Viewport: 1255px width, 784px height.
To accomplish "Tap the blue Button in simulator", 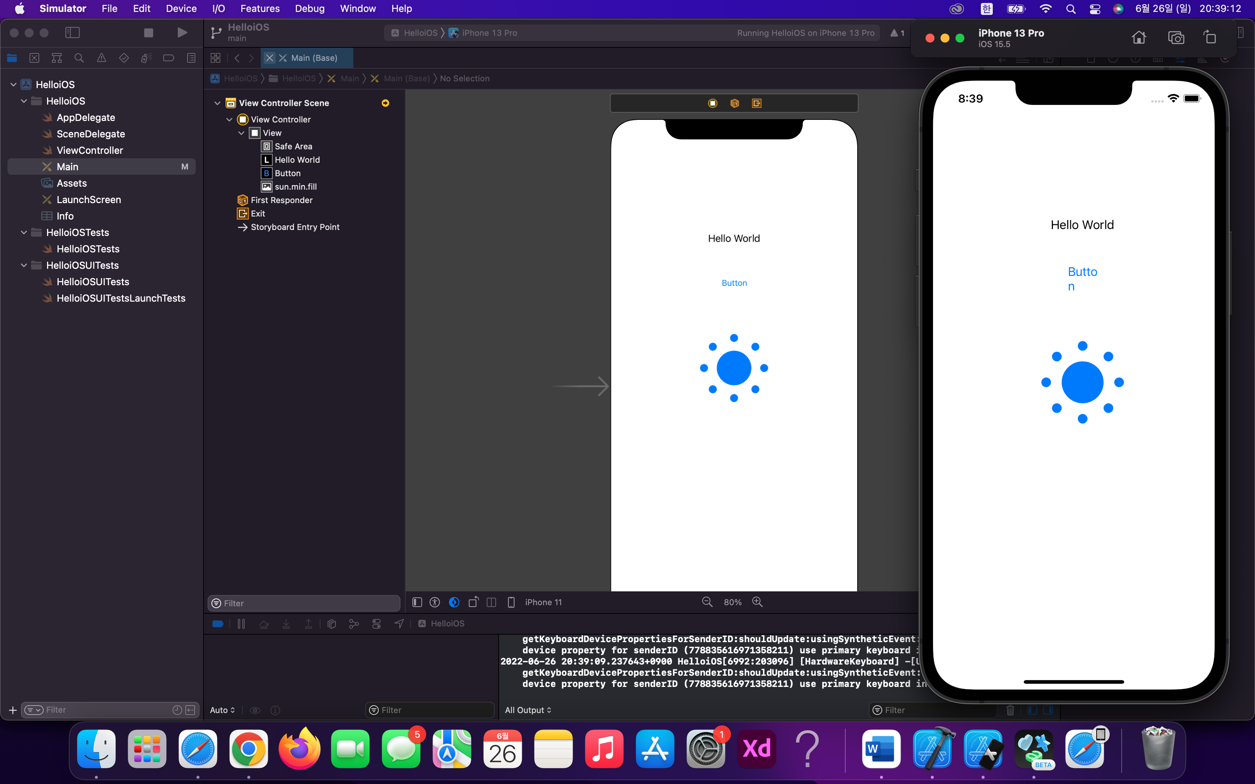I will click(x=1082, y=279).
